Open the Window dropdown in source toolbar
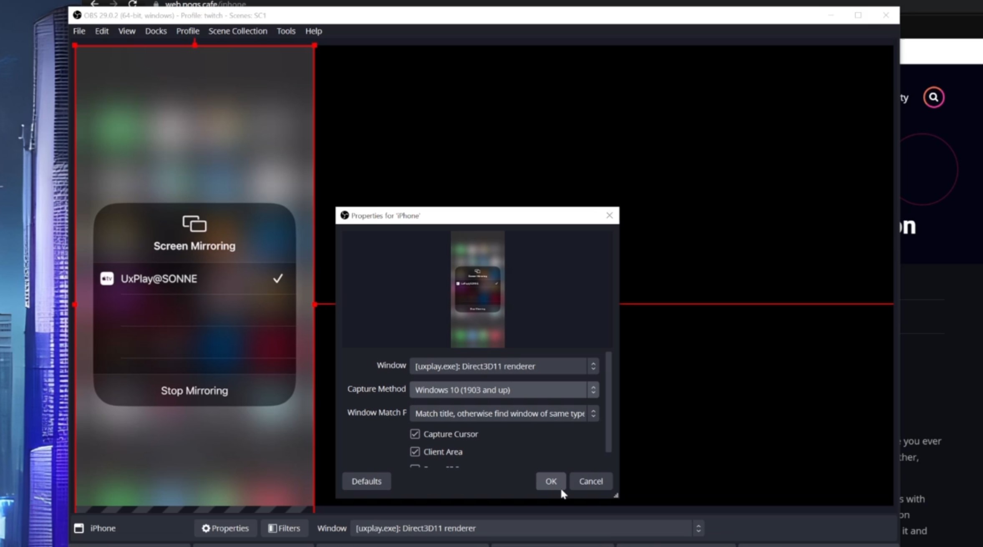983x547 pixels. coord(527,528)
